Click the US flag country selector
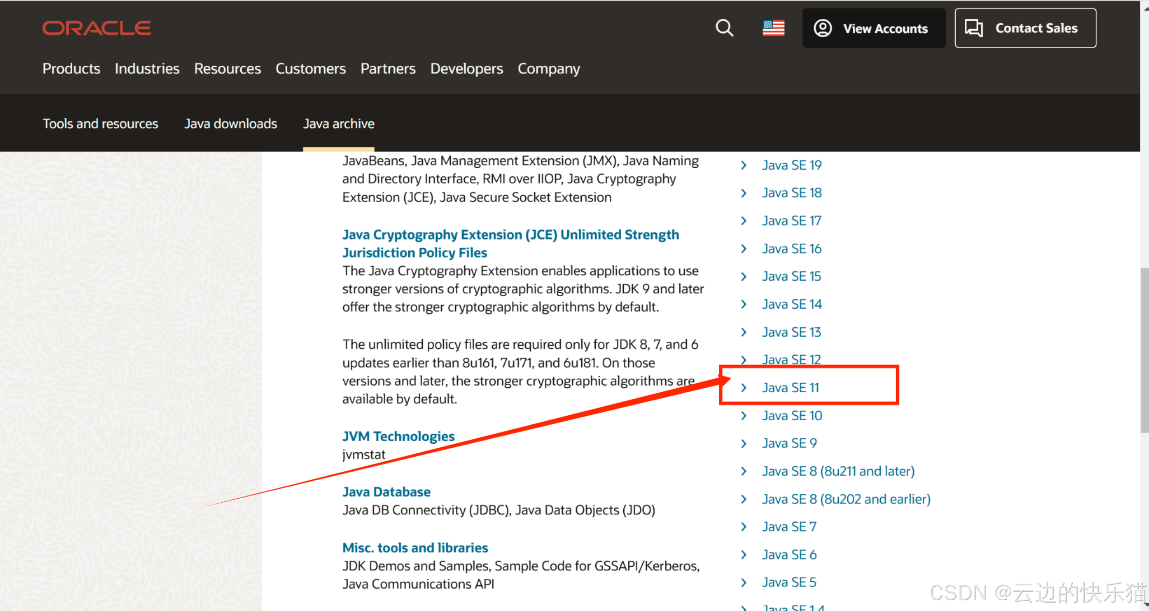Image resolution: width=1149 pixels, height=611 pixels. coord(773,28)
